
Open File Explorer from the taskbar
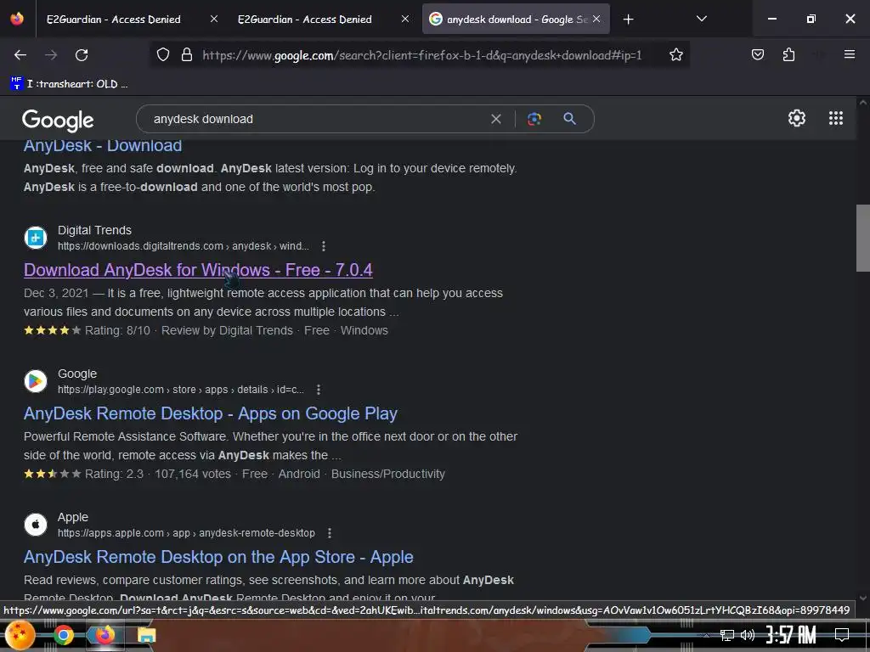146,635
